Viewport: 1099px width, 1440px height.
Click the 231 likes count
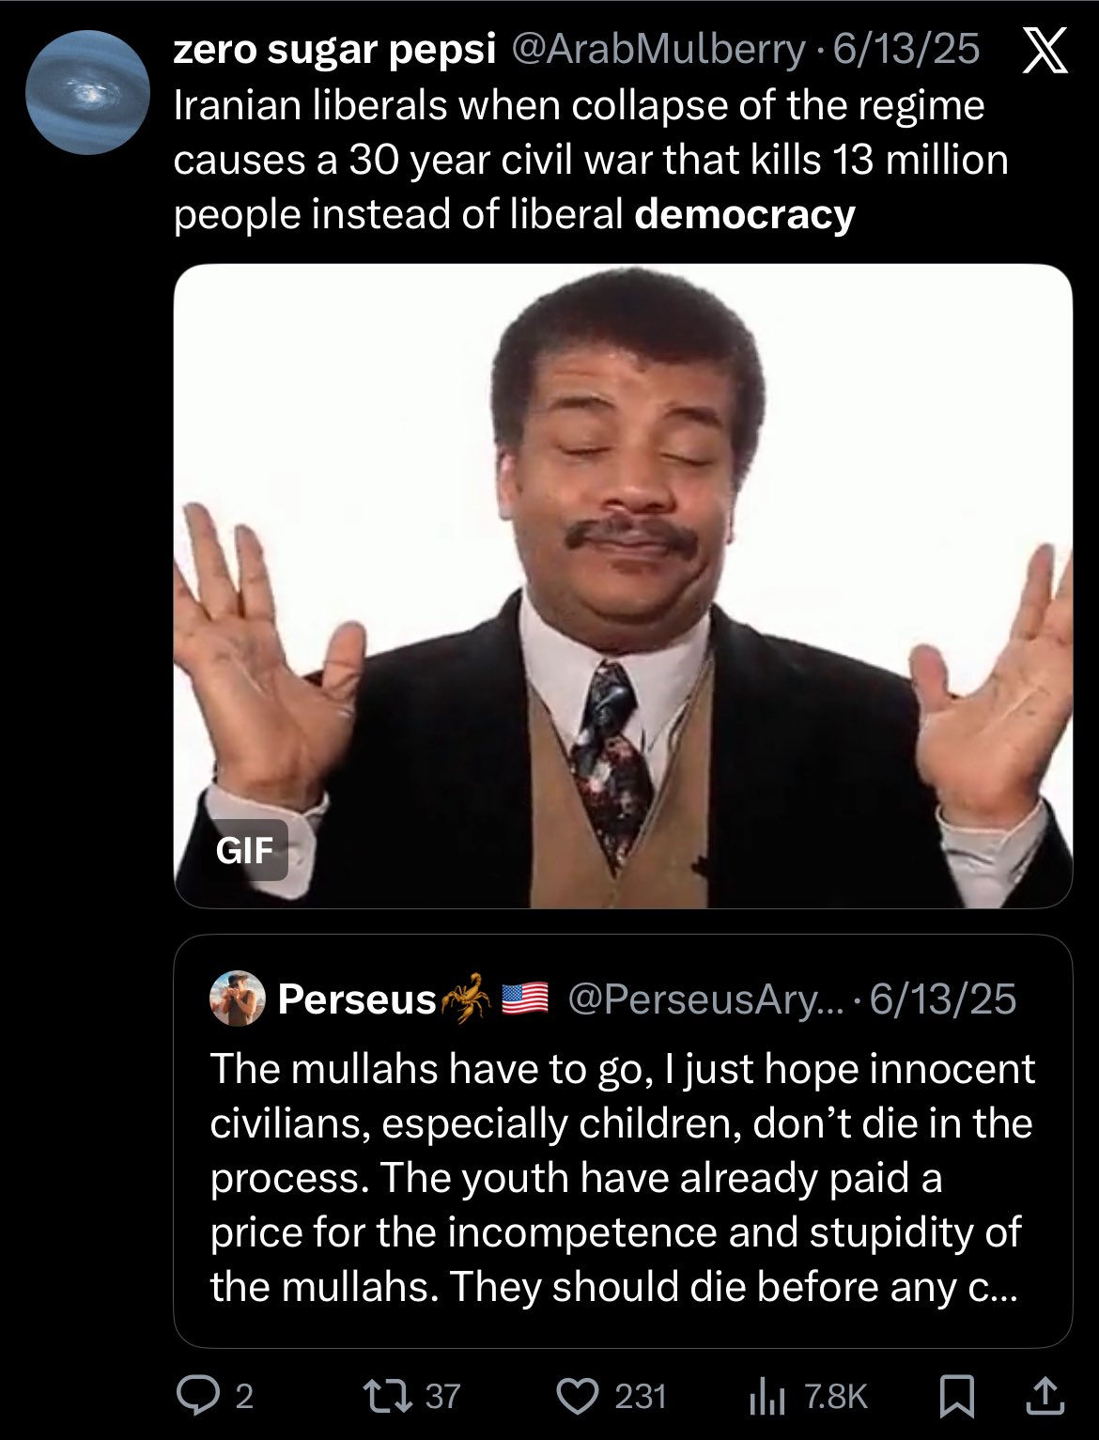[641, 1397]
